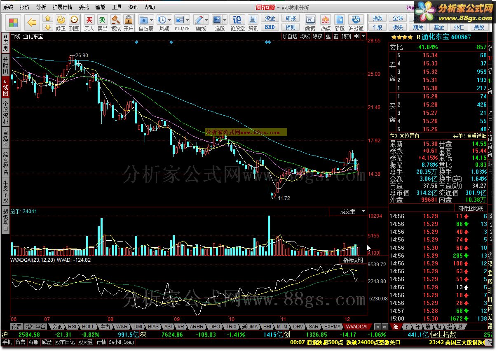
Task: Select the 诊 tab in the right panel
Action: click(406, 327)
